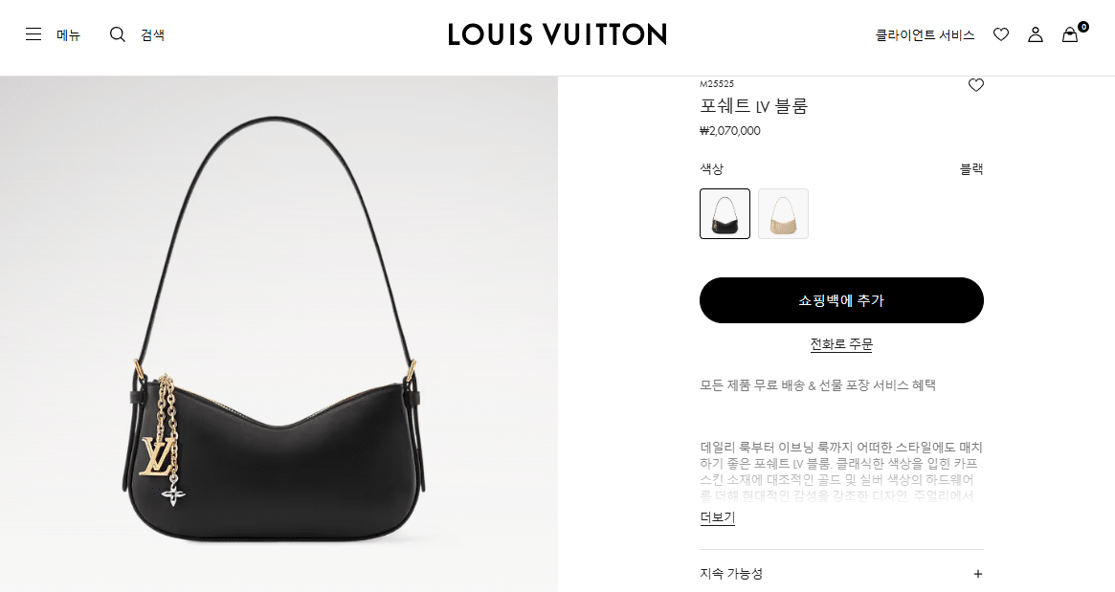Click 쇼핑백에 추가 button
Screen dimensions: 1115x592
coord(841,300)
